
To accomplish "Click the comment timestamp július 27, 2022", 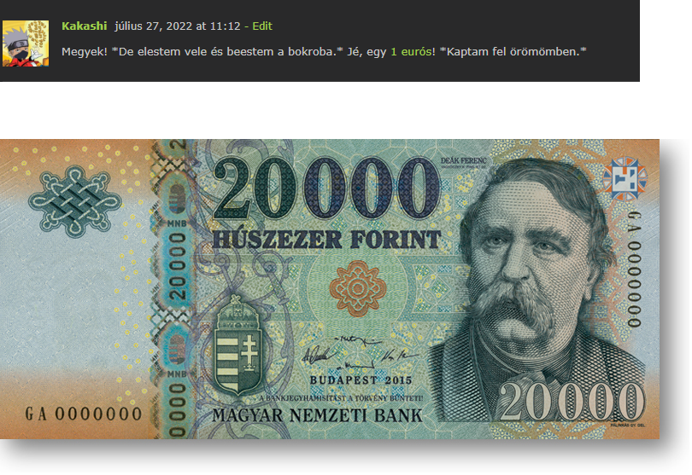I will pos(178,26).
